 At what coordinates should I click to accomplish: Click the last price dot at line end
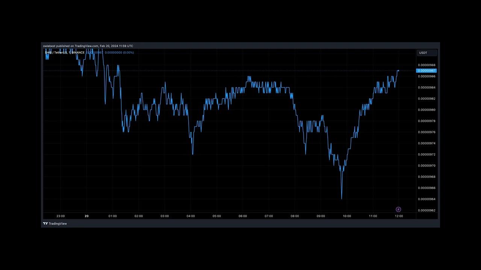(398, 70)
